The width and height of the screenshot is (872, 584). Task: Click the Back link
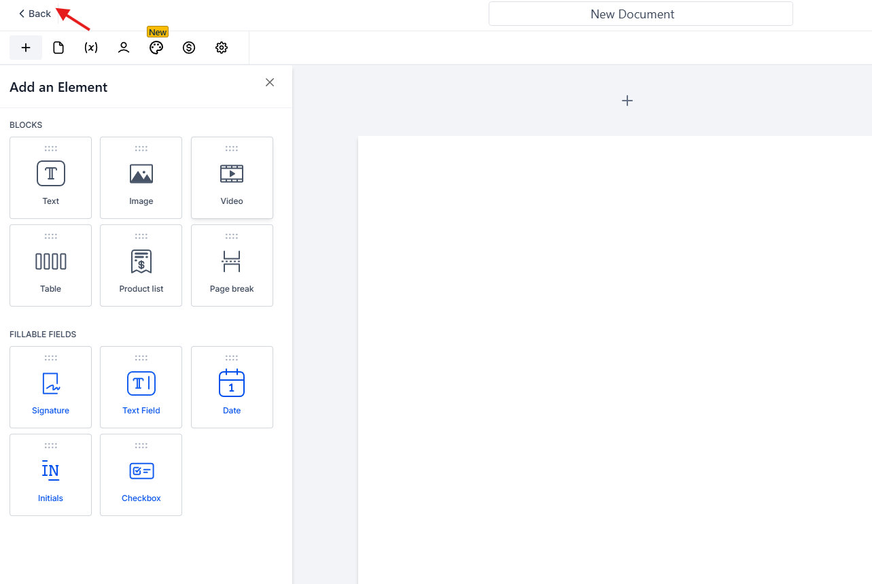(x=35, y=14)
